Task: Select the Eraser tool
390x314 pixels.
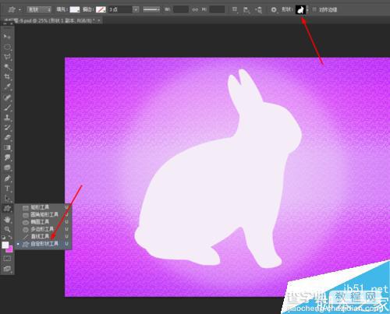Action: pos(7,137)
